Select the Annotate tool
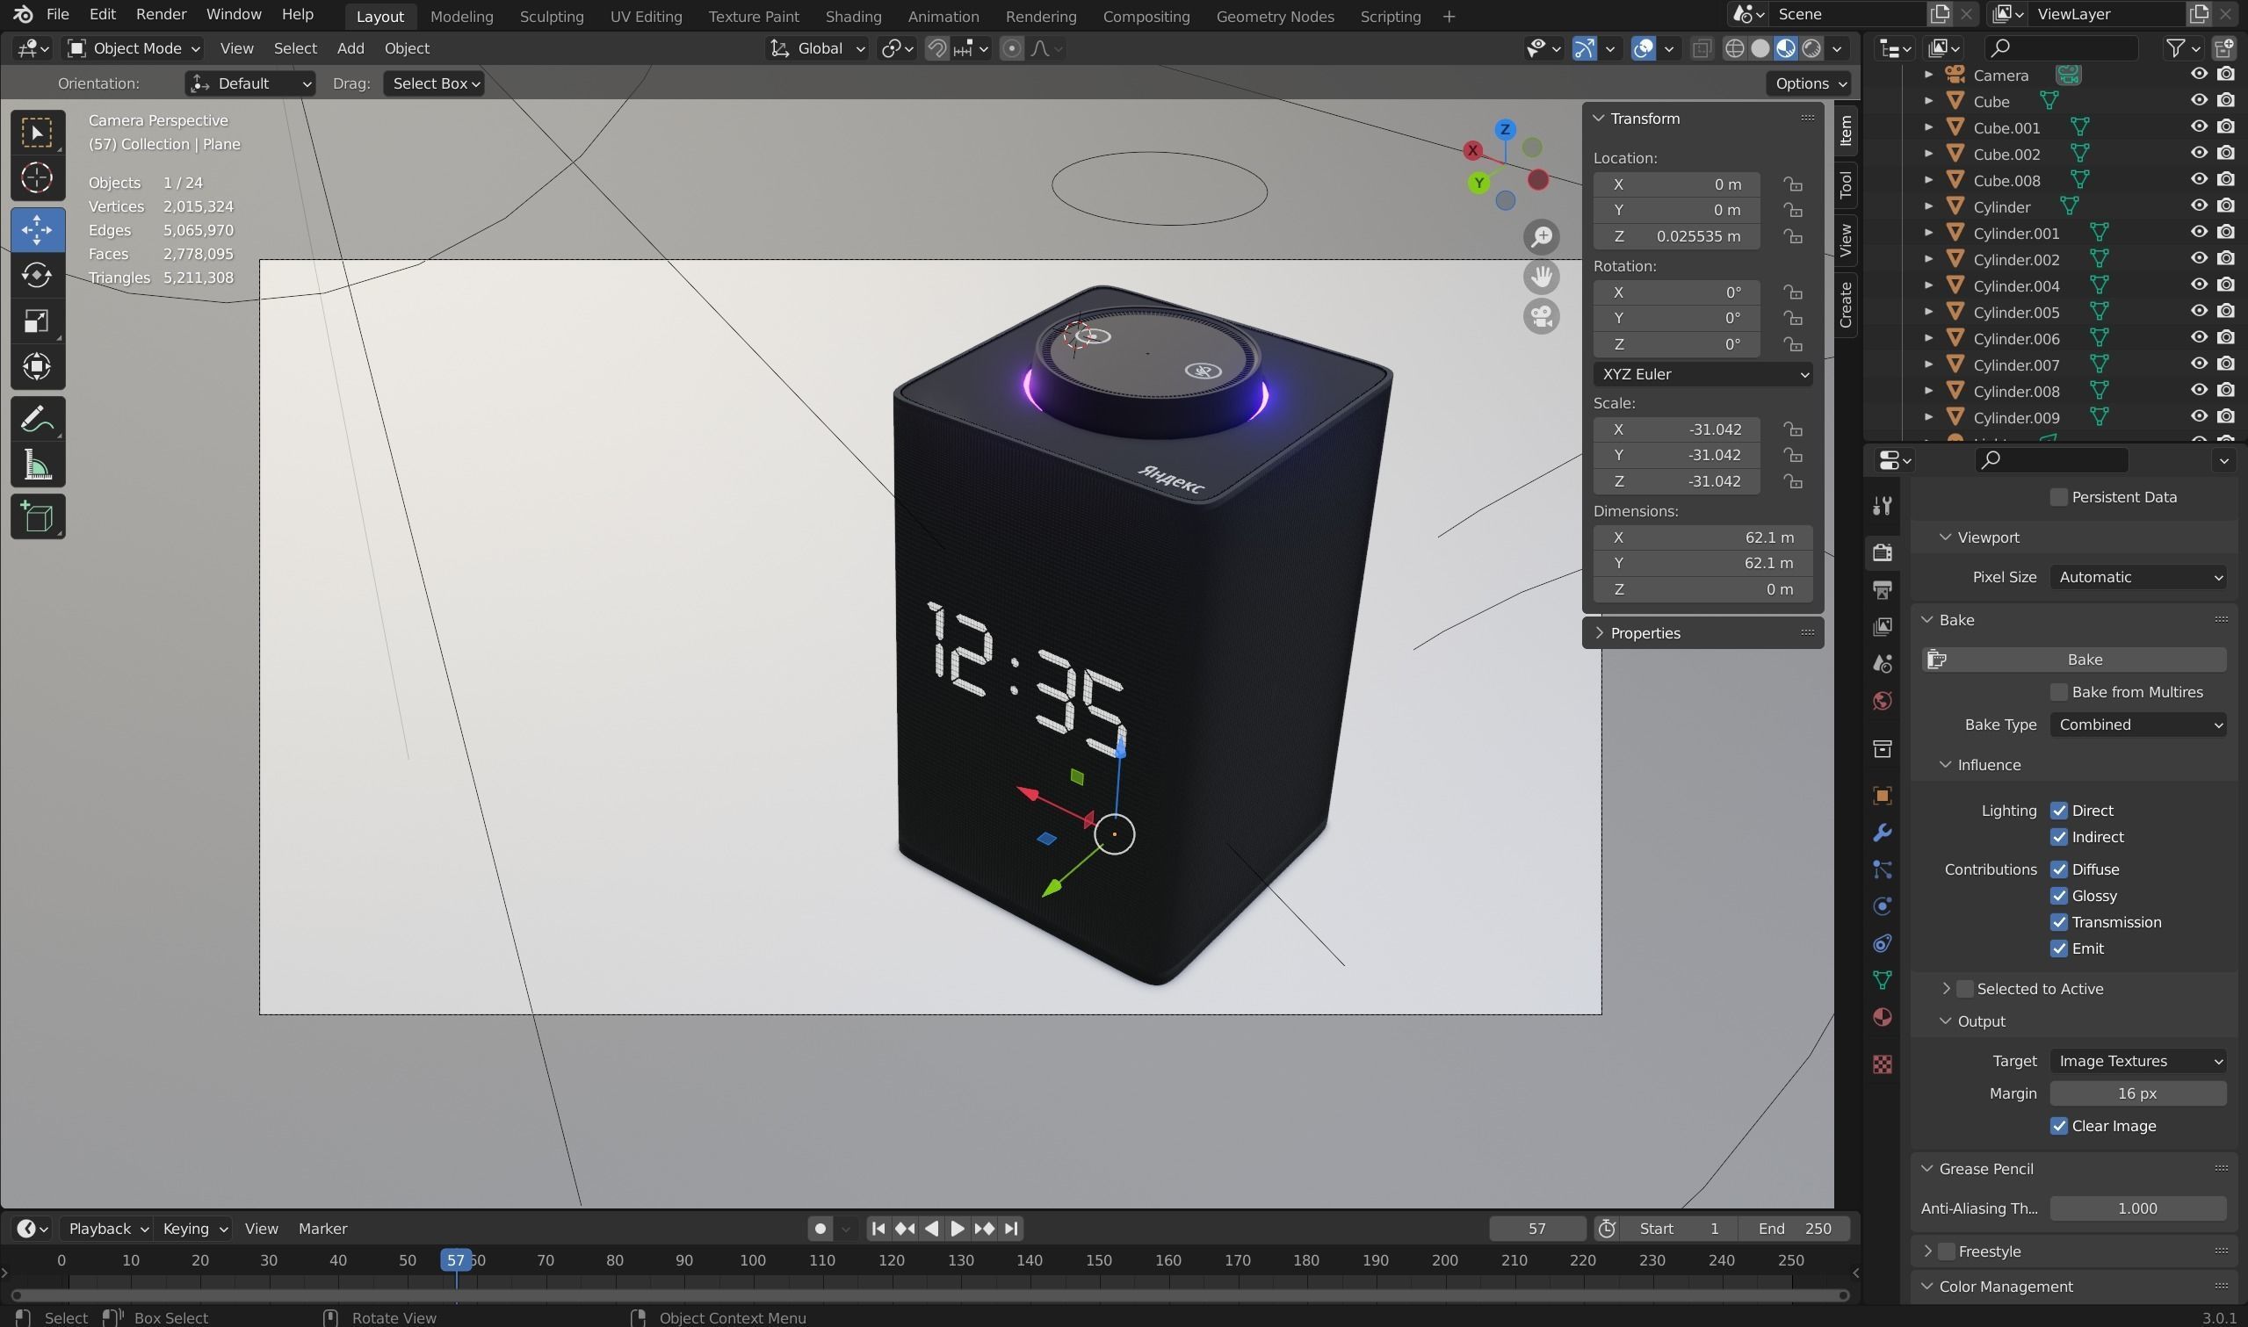This screenshot has height=1327, width=2248. (38, 417)
